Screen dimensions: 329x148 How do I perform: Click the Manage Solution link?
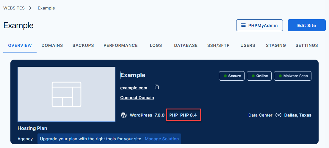[162, 139]
